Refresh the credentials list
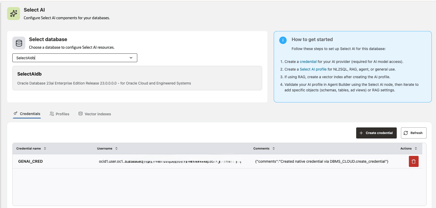Screen dimensions: 436x208 click(x=414, y=133)
